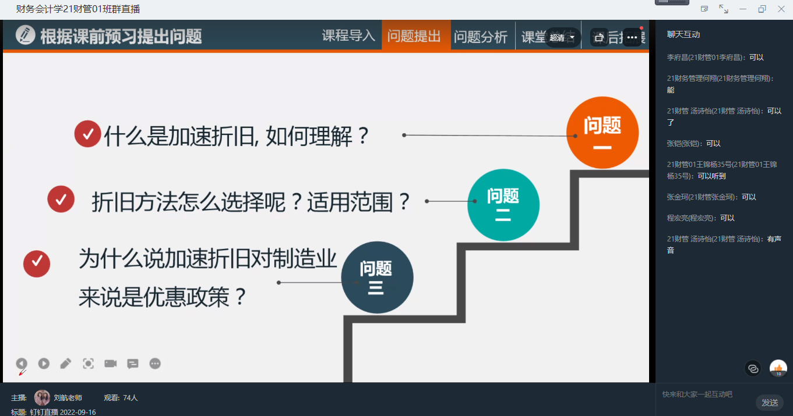Image resolution: width=793 pixels, height=416 pixels.
Task: Click the host name 刘航老师
Action: tap(68, 398)
